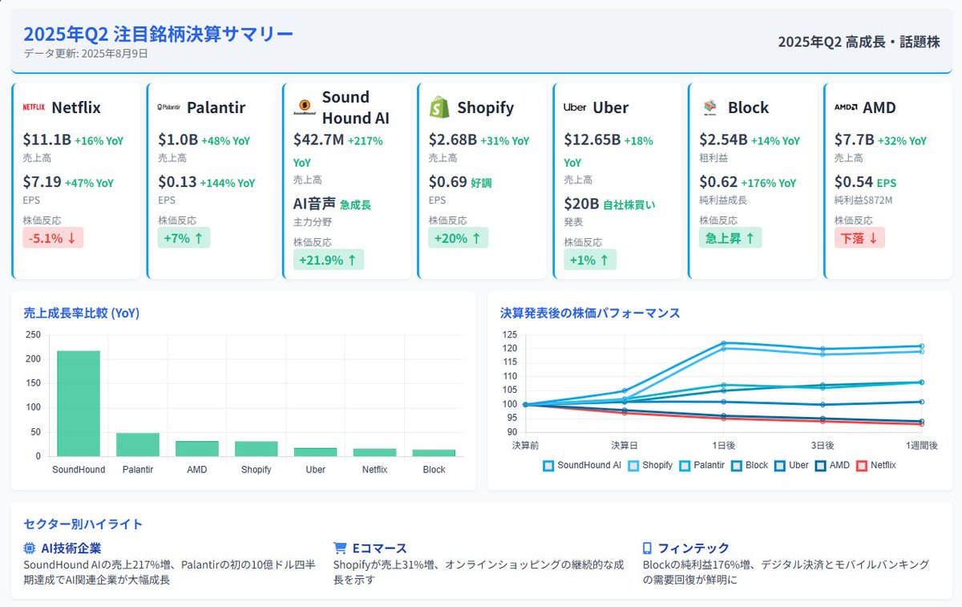
Task: Click the AI音声 main segment text
Action: 315,204
